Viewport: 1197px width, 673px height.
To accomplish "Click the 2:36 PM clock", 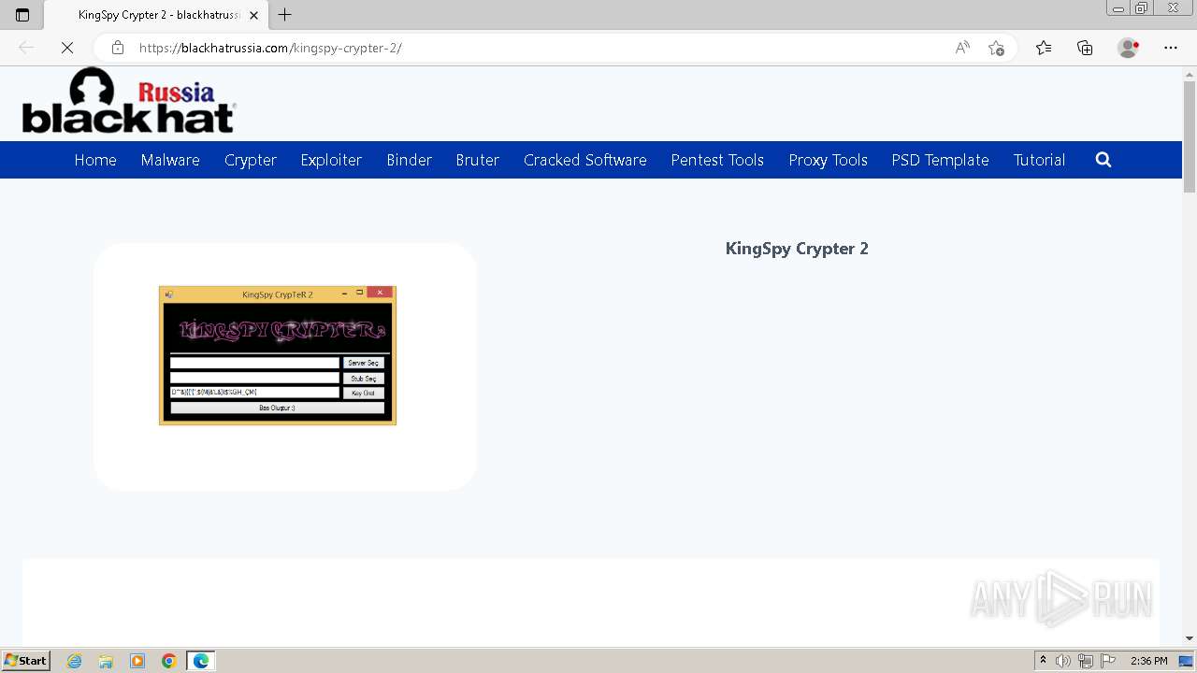I will pos(1148,661).
